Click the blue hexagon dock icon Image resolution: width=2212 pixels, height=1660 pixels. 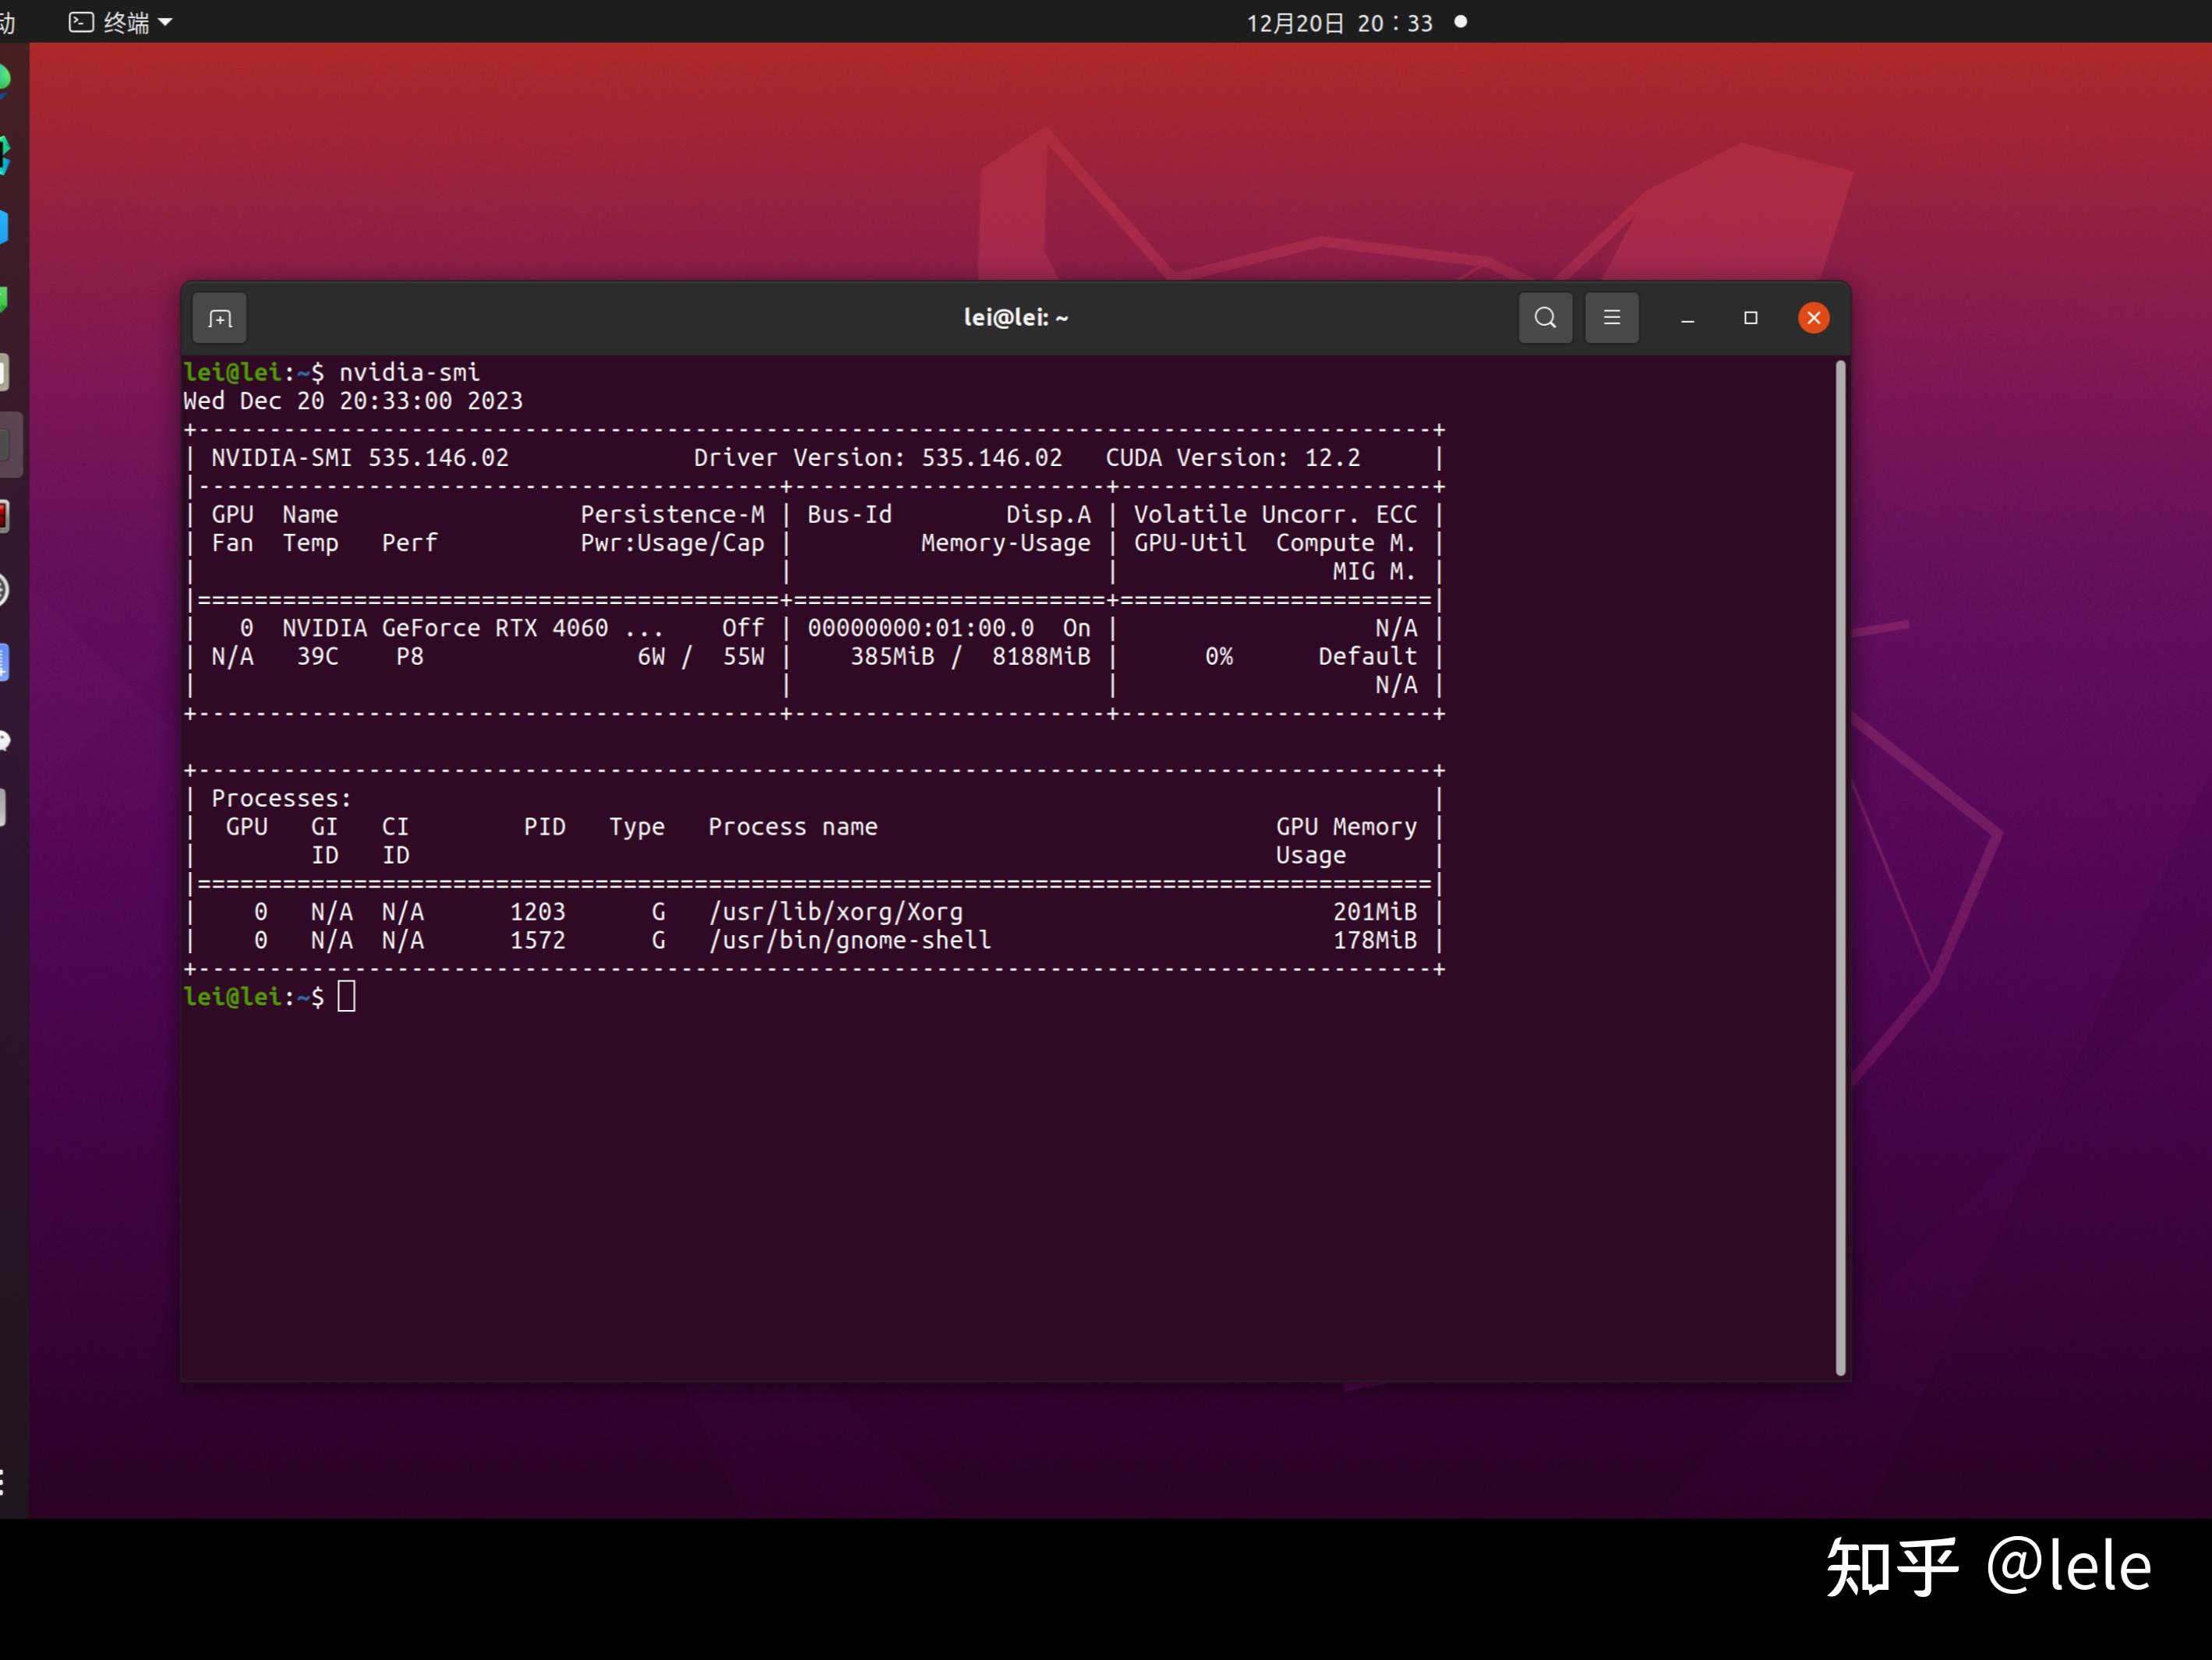click(5, 227)
